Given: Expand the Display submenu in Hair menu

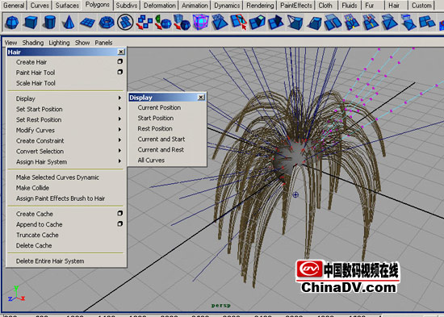Looking at the screenshot, I should click(x=66, y=98).
